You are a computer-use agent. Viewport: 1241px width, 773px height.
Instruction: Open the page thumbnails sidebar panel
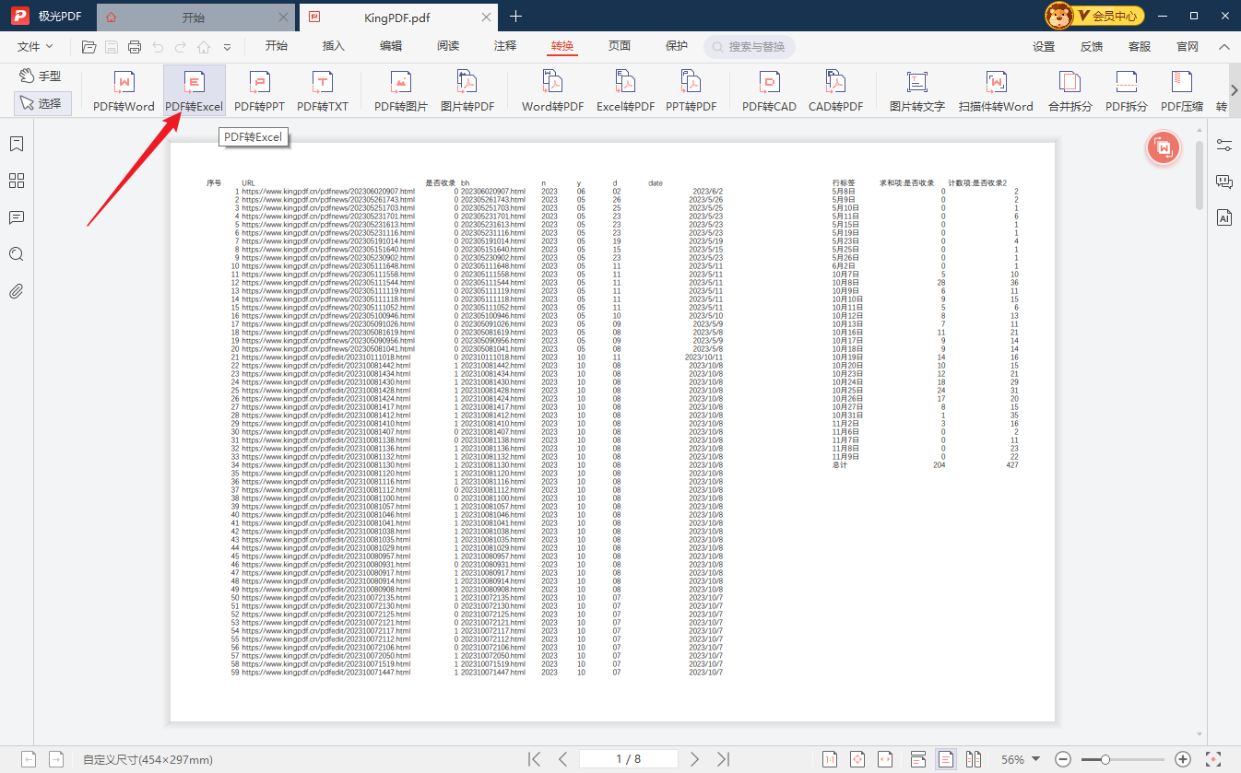pyautogui.click(x=17, y=181)
